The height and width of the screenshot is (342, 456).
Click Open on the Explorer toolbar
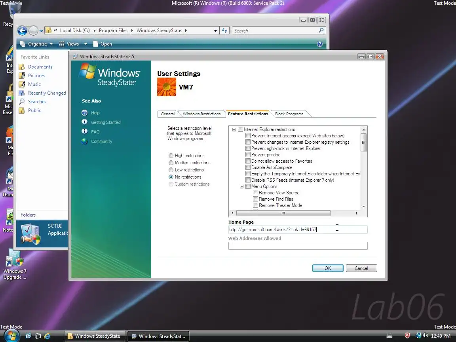coord(103,44)
